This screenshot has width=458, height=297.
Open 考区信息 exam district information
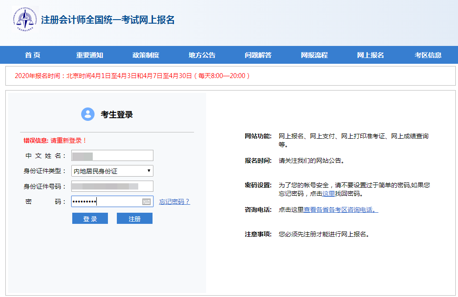[x=427, y=55]
